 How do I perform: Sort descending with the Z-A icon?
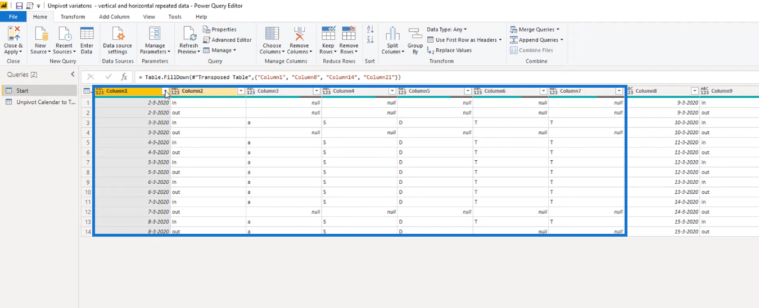click(370, 40)
